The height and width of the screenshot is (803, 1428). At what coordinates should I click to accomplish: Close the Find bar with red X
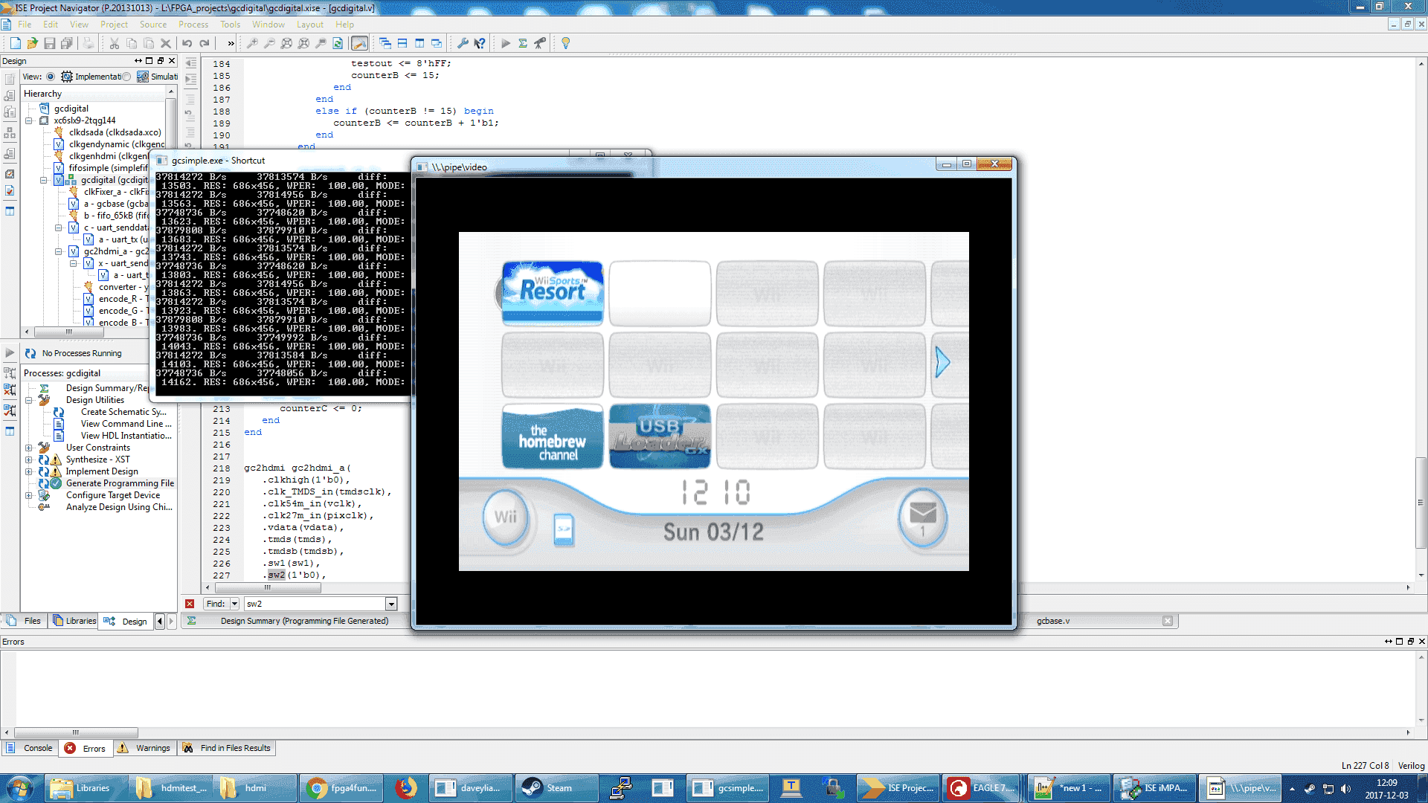pos(190,604)
